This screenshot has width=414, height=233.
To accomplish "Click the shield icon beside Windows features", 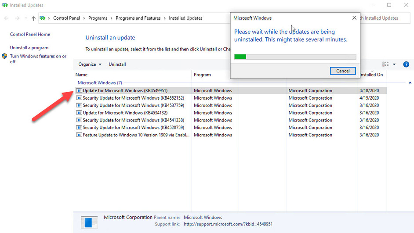I will click(4, 56).
